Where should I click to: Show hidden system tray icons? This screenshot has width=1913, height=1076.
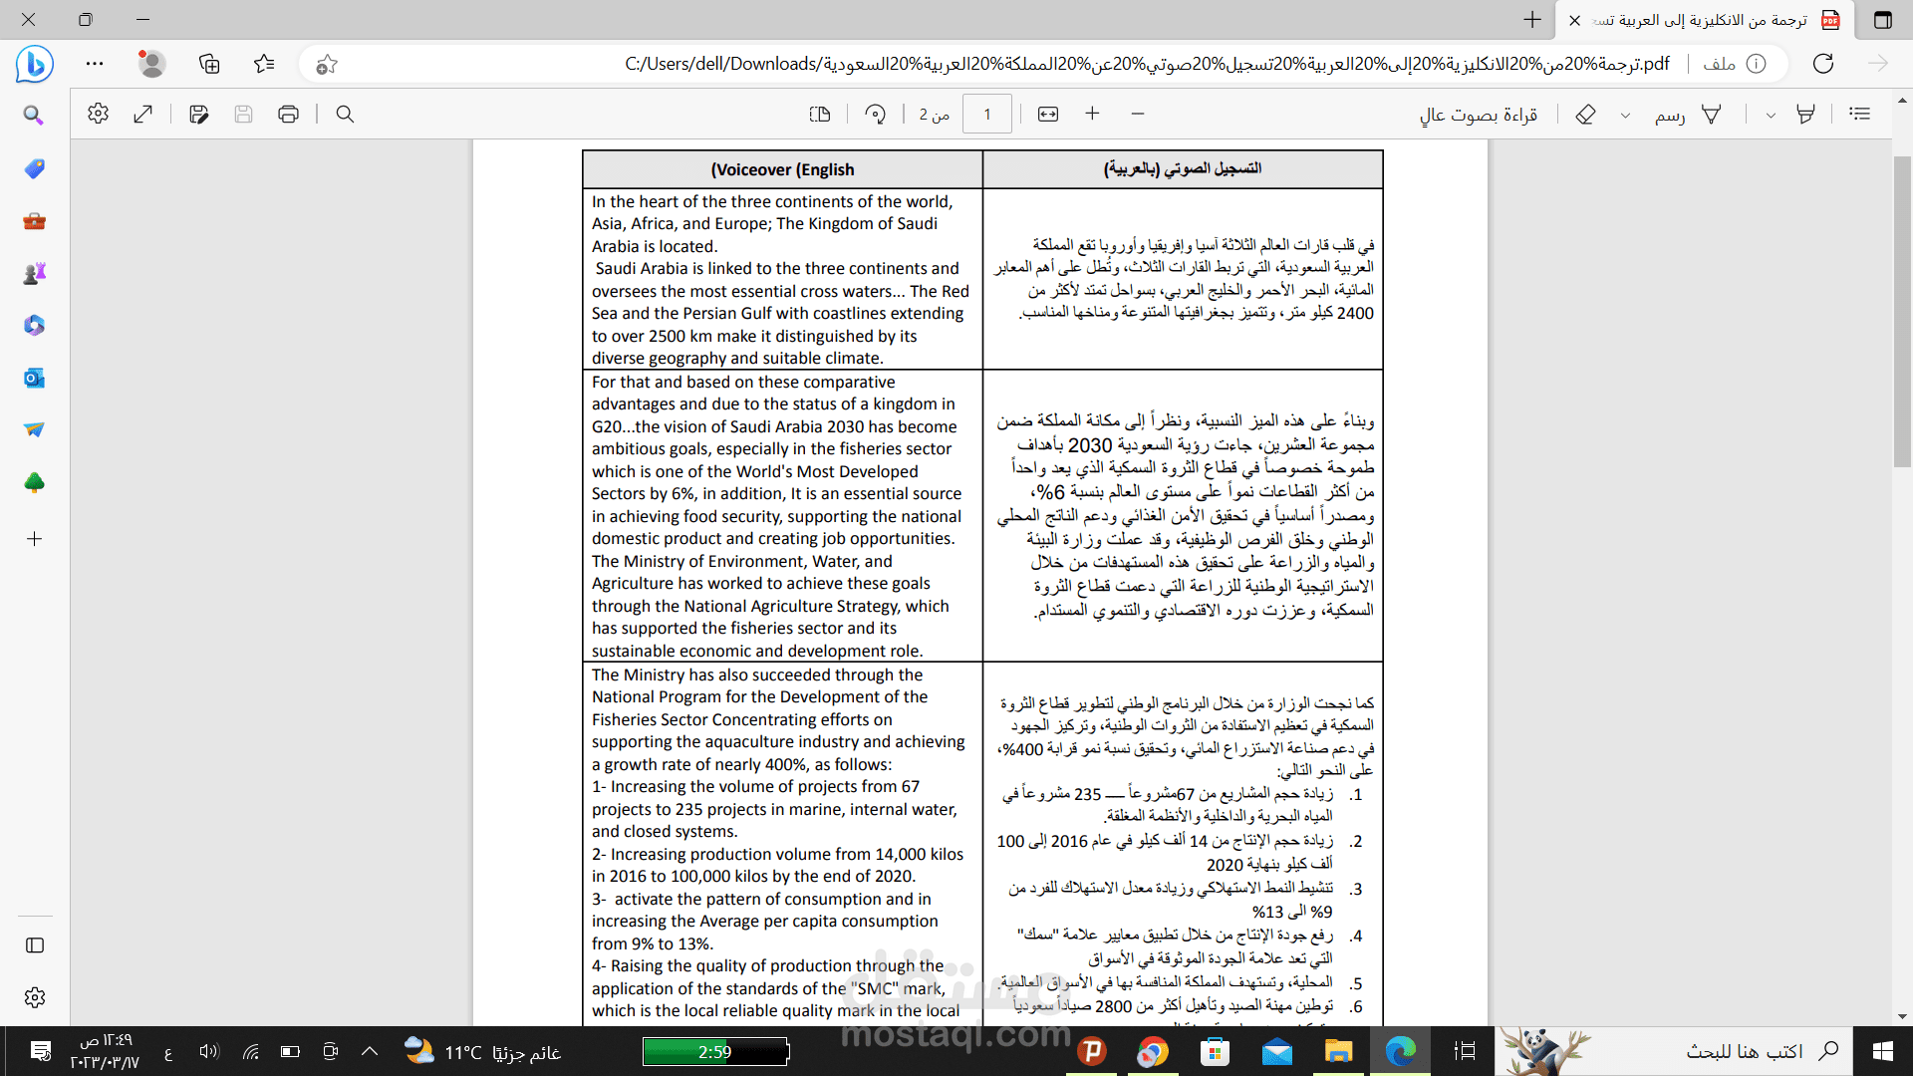coord(370,1051)
